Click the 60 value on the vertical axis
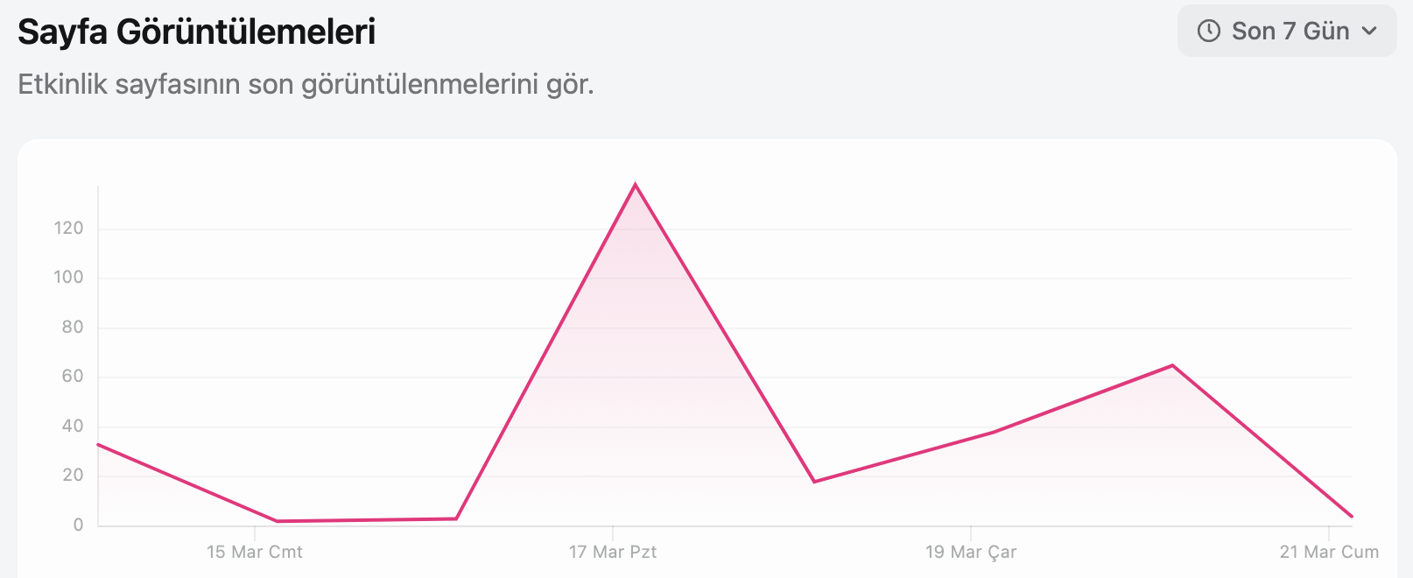The image size is (1413, 578). 72,377
